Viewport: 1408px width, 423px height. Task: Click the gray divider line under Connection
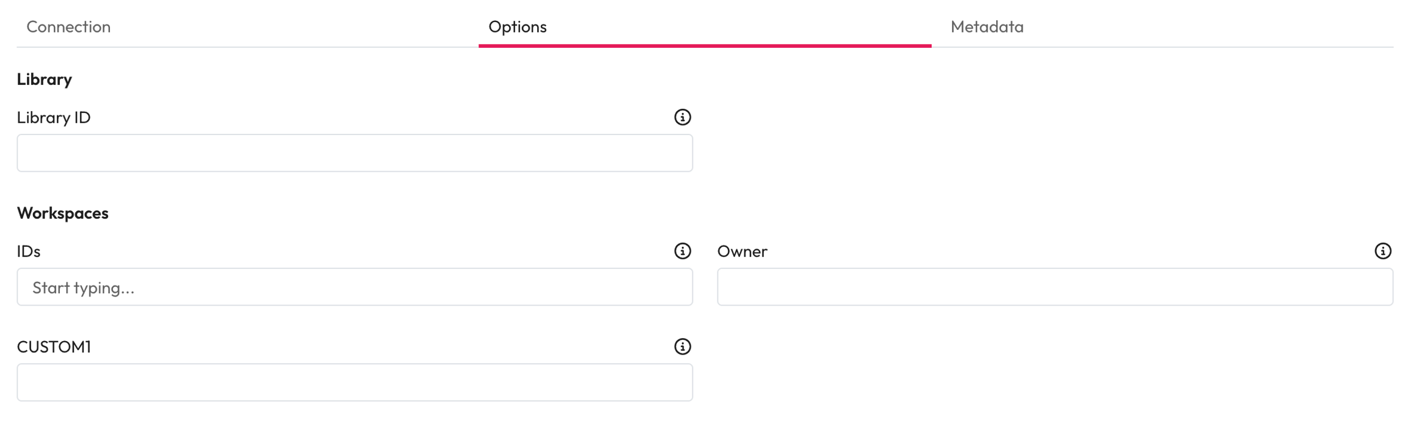tap(244, 47)
